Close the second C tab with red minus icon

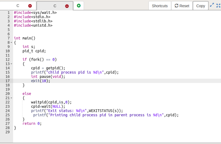(67, 6)
